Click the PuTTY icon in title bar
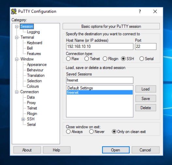The image size is (172, 165). pos(14,11)
